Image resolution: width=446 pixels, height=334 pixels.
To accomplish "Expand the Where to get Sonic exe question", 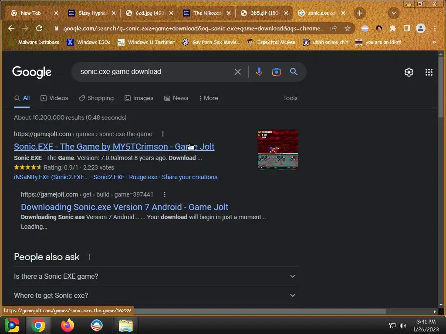I will (155, 296).
